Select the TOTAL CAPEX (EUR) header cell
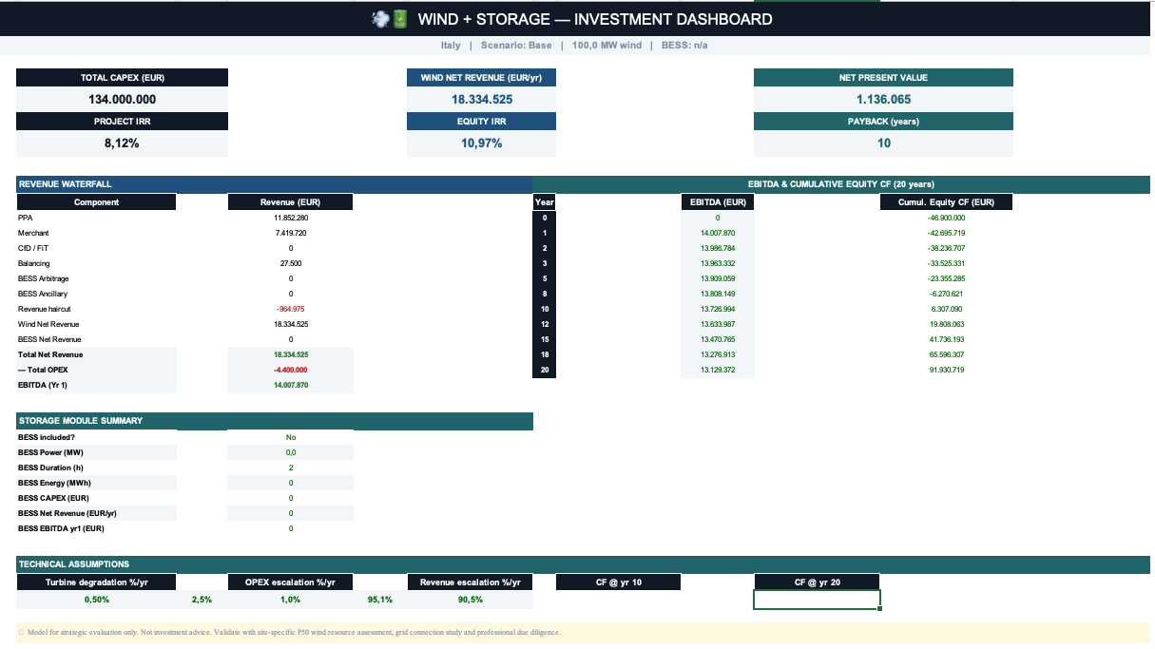This screenshot has width=1155, height=649. 123,78
